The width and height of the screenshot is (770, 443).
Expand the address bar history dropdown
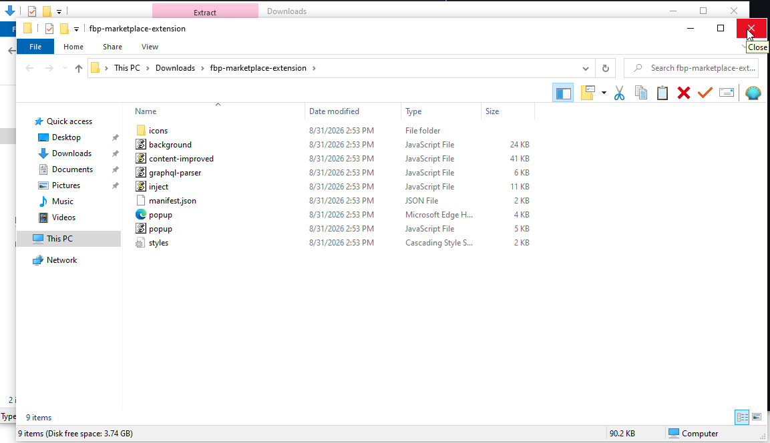(586, 68)
